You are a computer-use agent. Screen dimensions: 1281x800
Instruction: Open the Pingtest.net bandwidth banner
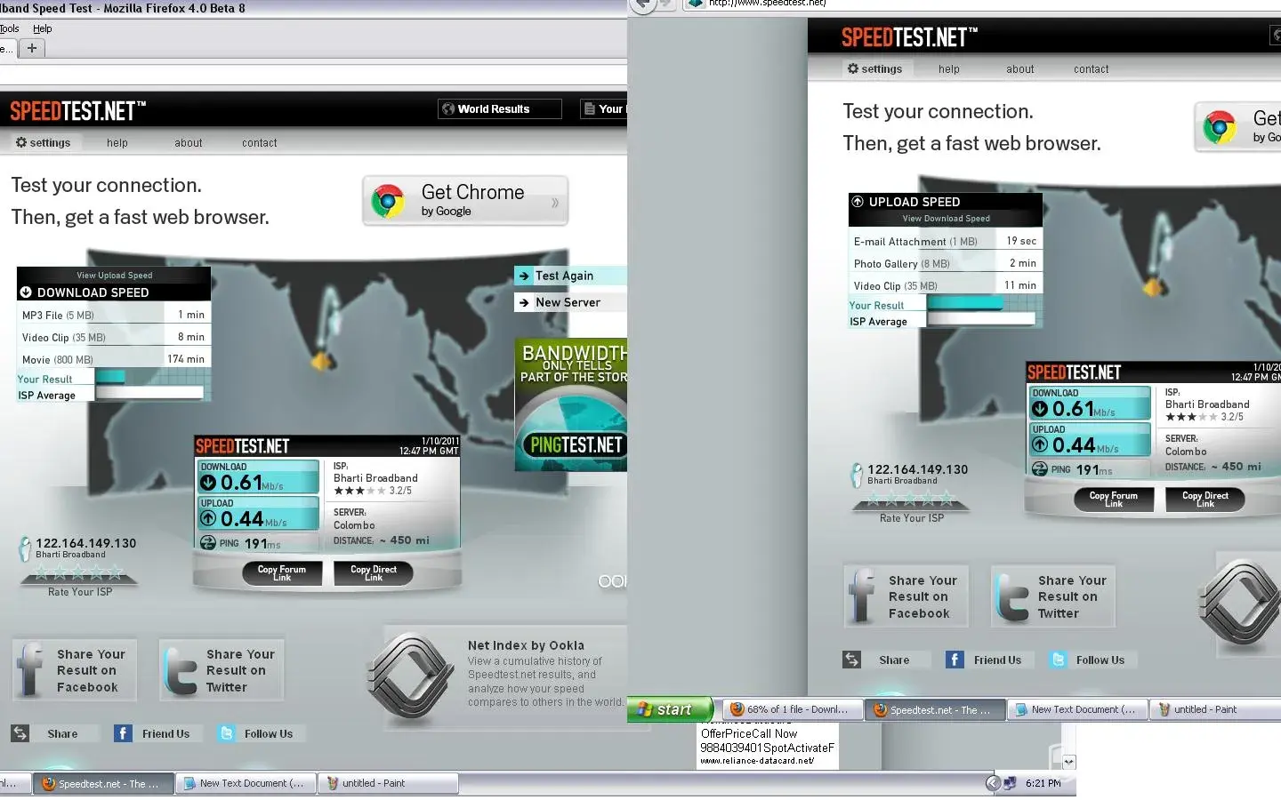(x=571, y=404)
